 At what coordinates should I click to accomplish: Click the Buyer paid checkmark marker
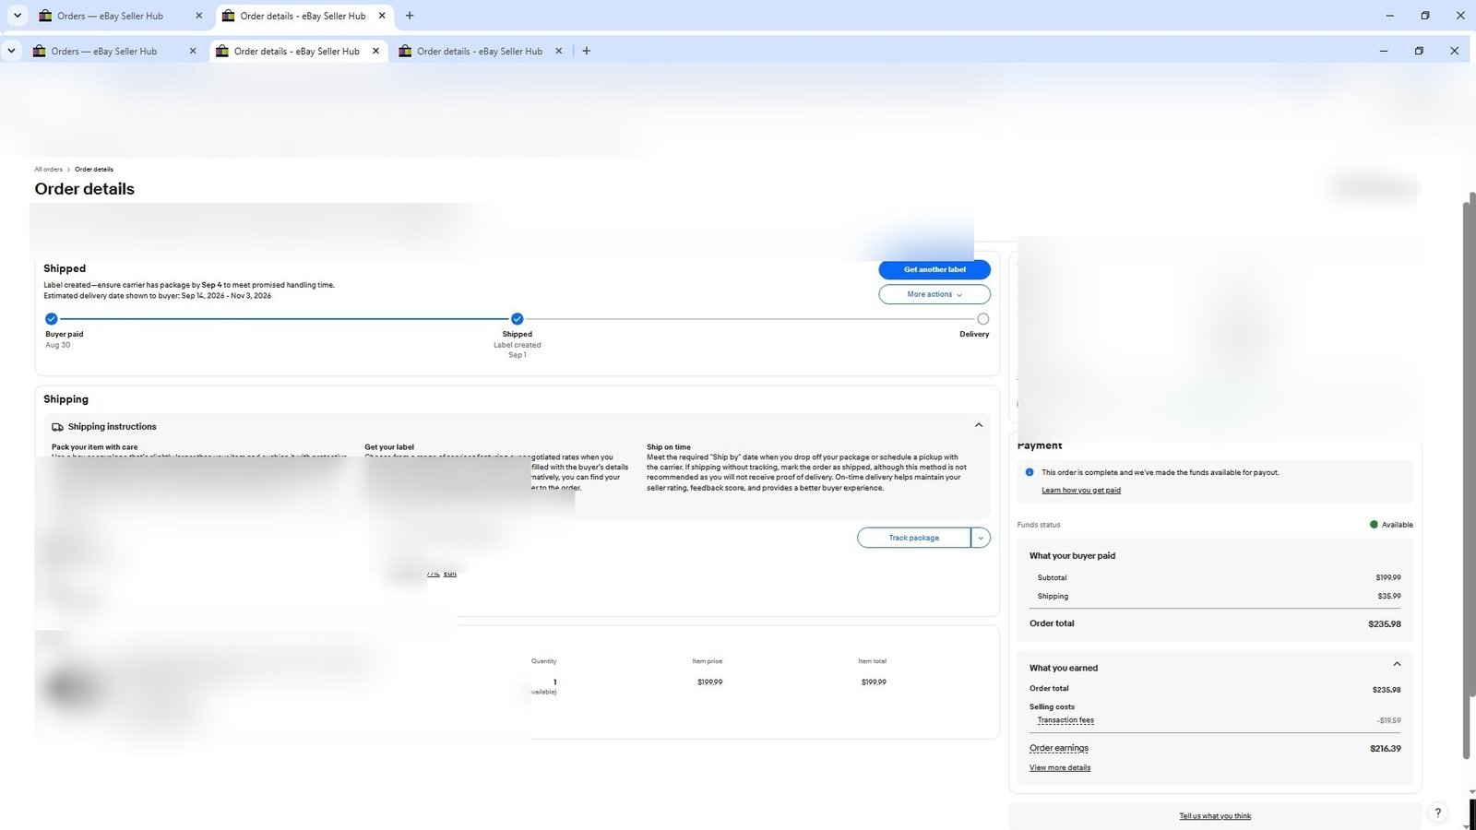pos(52,319)
